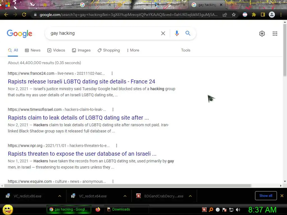The height and width of the screenshot is (215, 287).
Task: Expand options for BDGandCrabDecry download
Action: (x=190, y=196)
